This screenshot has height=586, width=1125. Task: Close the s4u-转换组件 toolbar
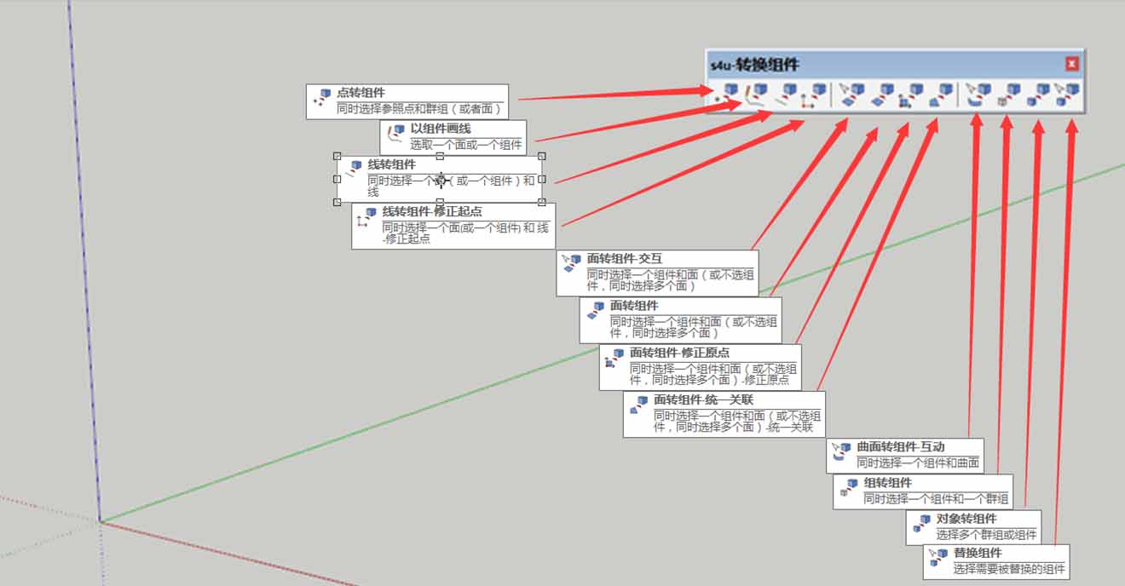[x=1071, y=63]
